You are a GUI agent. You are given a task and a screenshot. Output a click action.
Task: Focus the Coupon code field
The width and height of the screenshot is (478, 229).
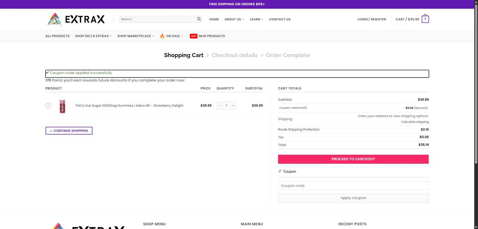click(x=353, y=186)
